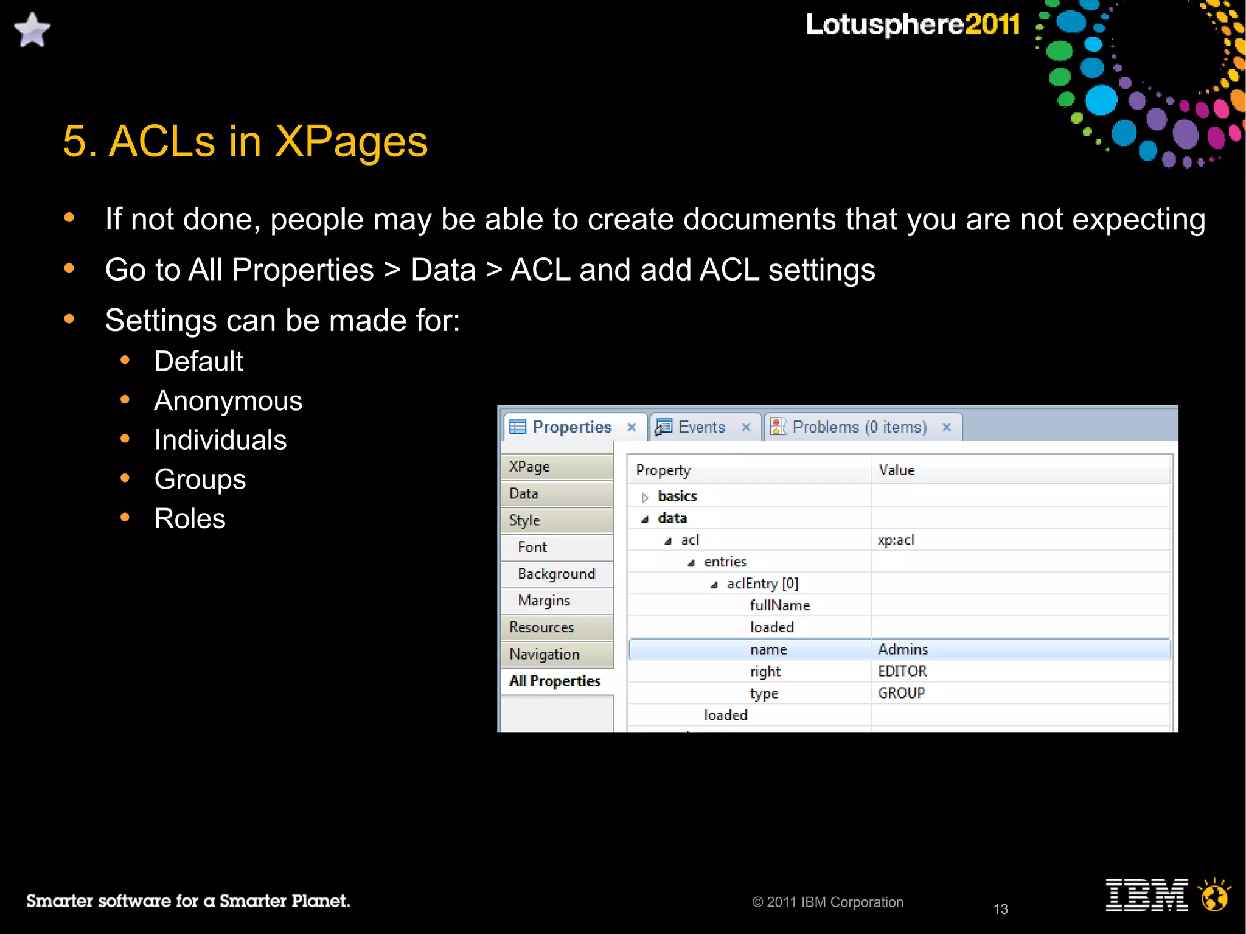Click the Property column header

[750, 470]
